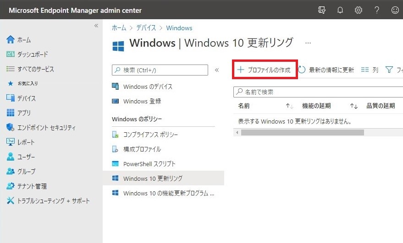403x243 pixels.
Task: Open the settings gear in header
Action: tap(358, 10)
